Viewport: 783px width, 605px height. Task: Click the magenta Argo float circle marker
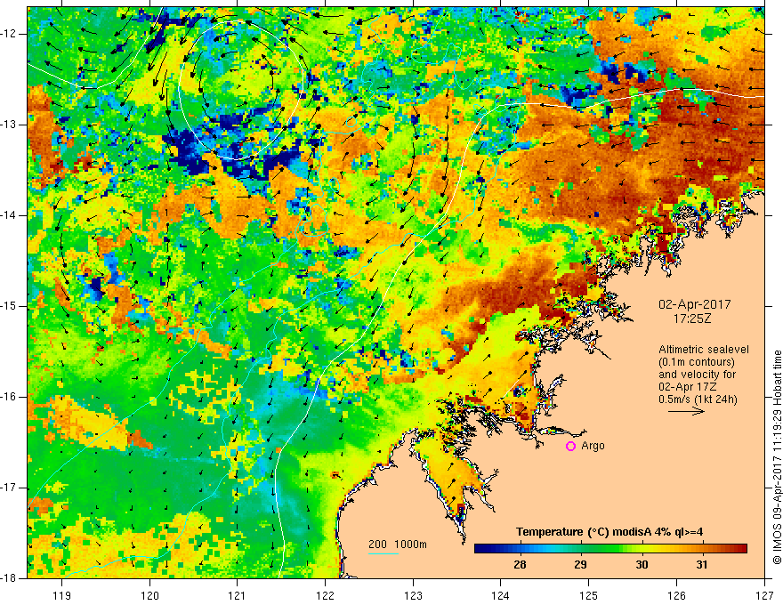(570, 447)
